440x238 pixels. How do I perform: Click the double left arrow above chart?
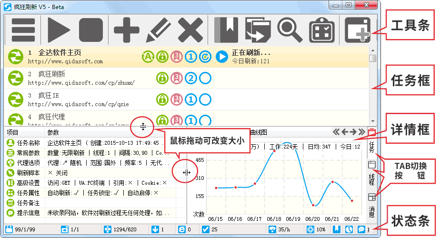point(336,132)
